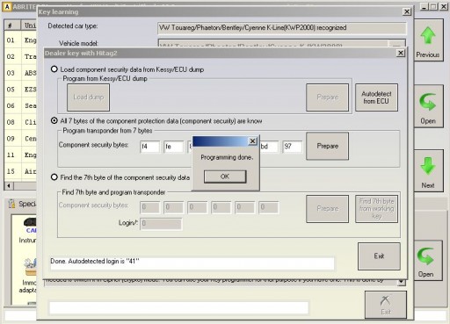
Task: Click component security byte field bd
Action: [x=269, y=147]
